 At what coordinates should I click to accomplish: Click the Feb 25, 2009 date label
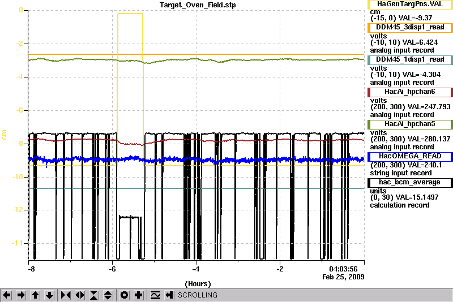click(x=343, y=277)
